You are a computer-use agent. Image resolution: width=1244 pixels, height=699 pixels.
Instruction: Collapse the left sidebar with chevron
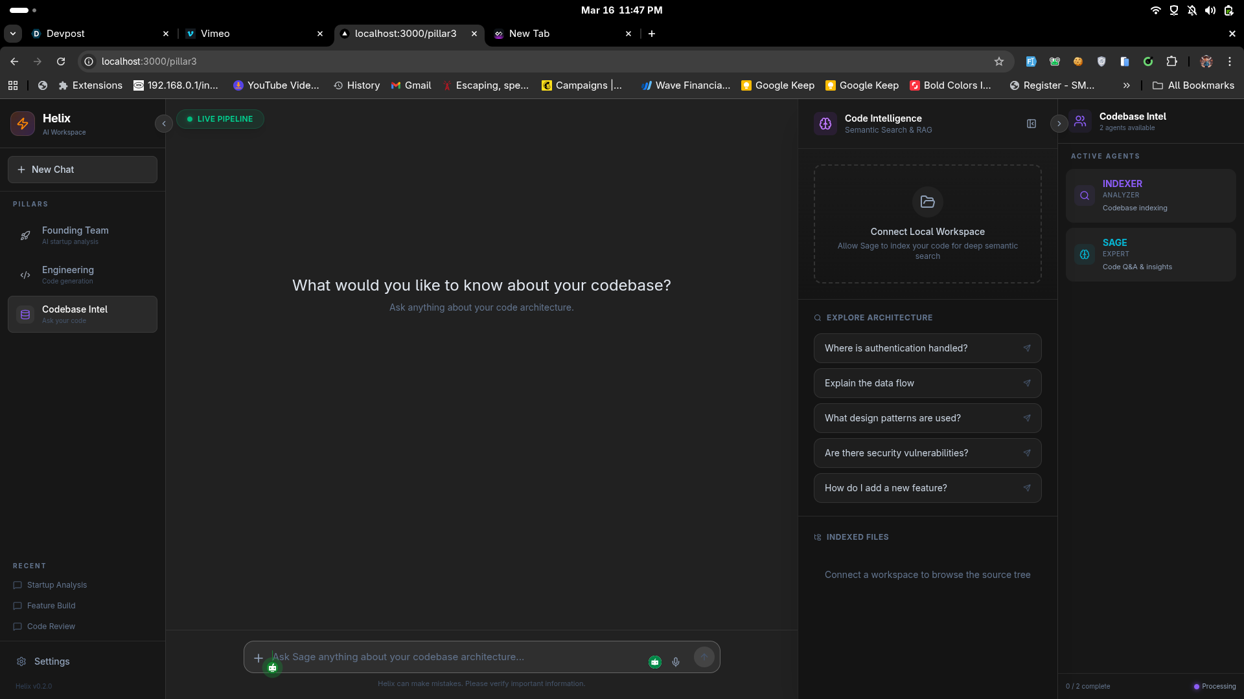164,123
